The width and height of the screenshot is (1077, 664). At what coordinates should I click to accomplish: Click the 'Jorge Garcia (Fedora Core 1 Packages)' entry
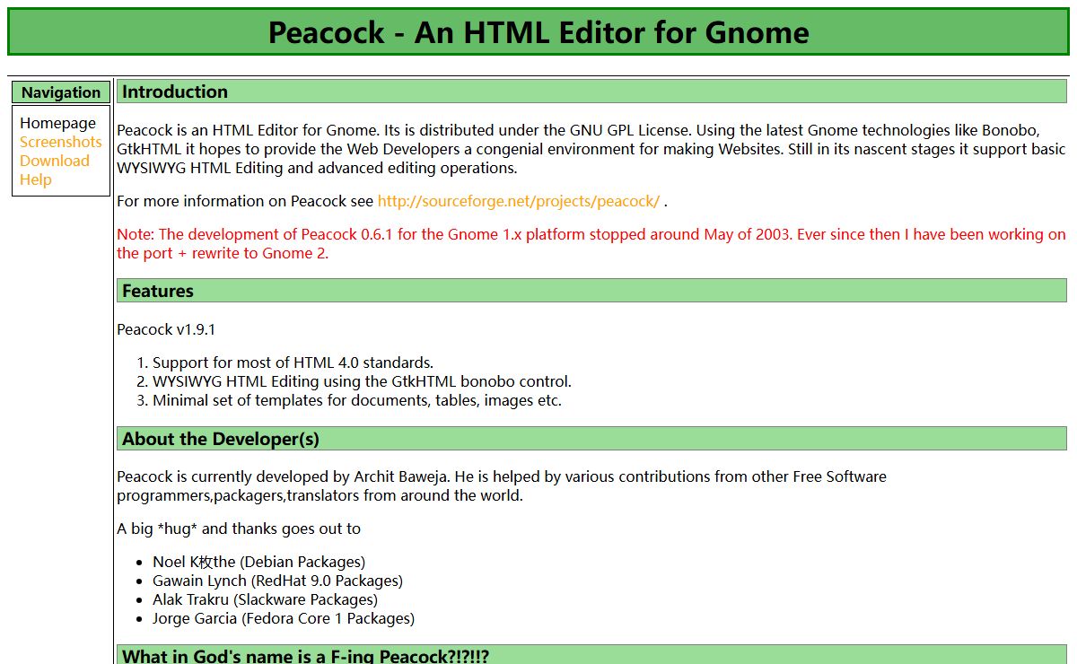click(284, 618)
